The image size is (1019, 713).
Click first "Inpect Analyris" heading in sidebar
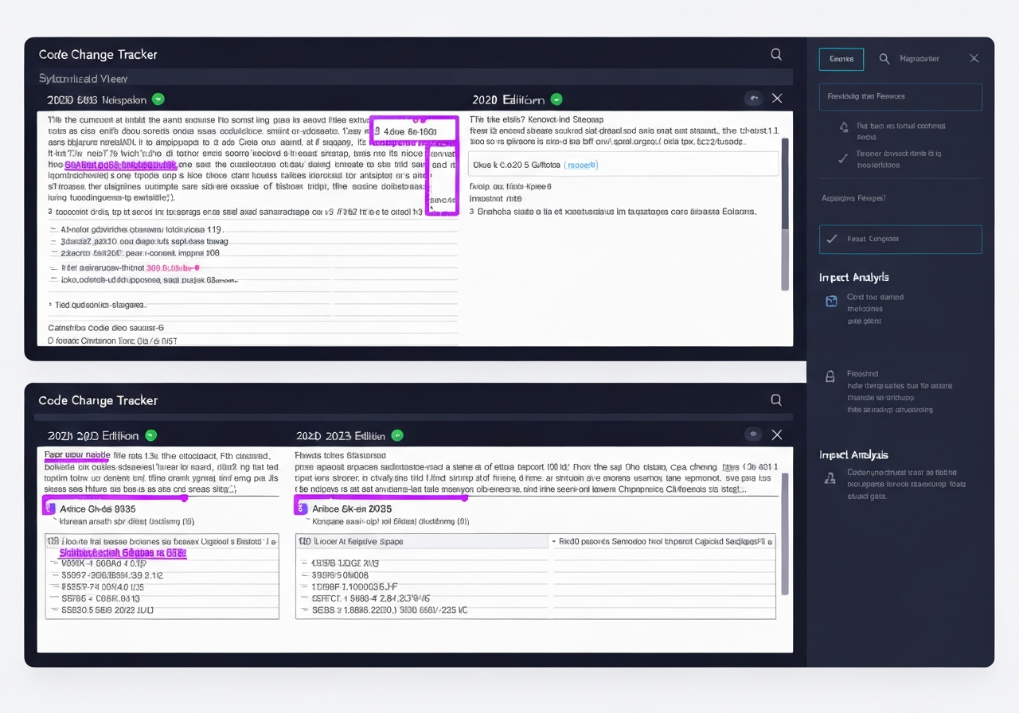(854, 277)
